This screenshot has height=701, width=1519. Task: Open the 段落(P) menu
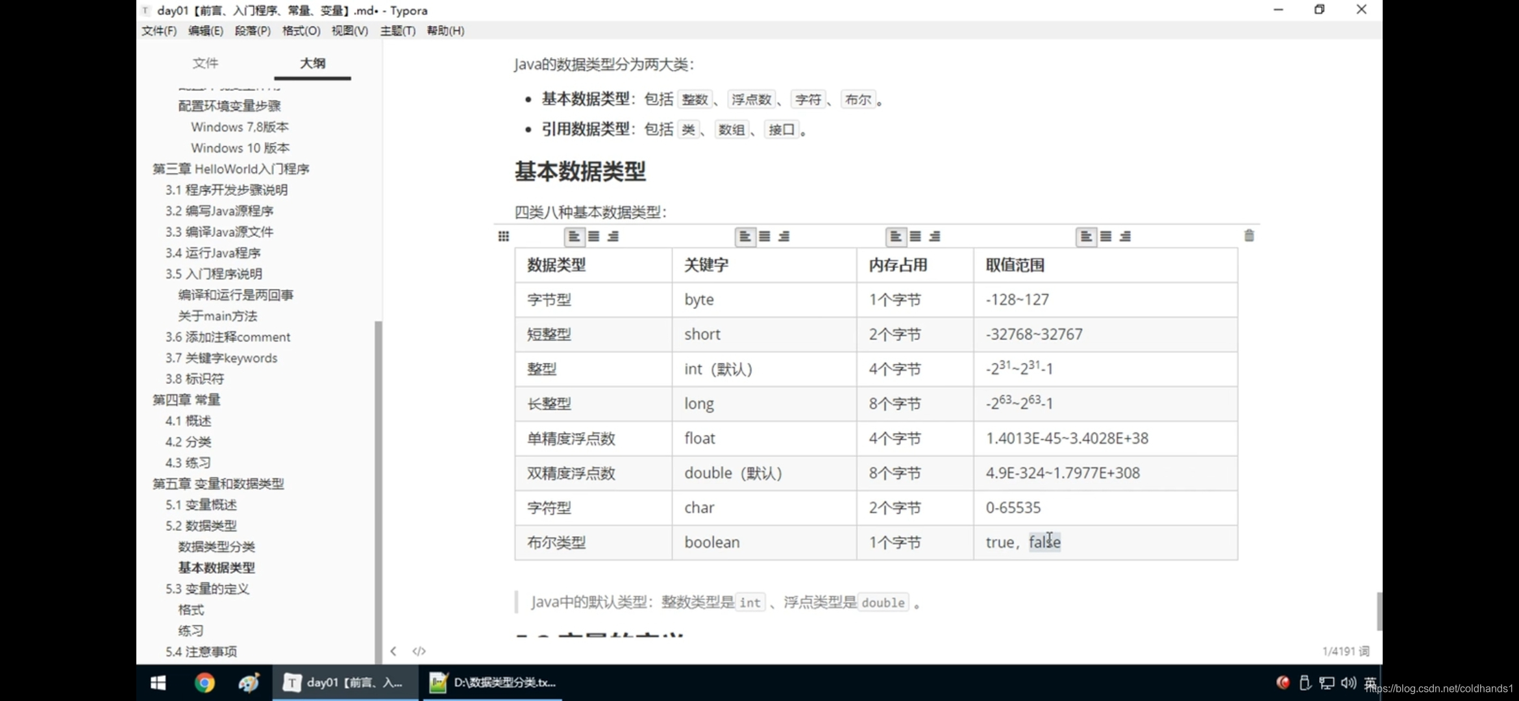(x=253, y=31)
